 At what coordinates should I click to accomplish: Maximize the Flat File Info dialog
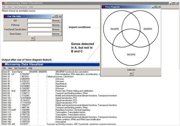tap(56, 16)
